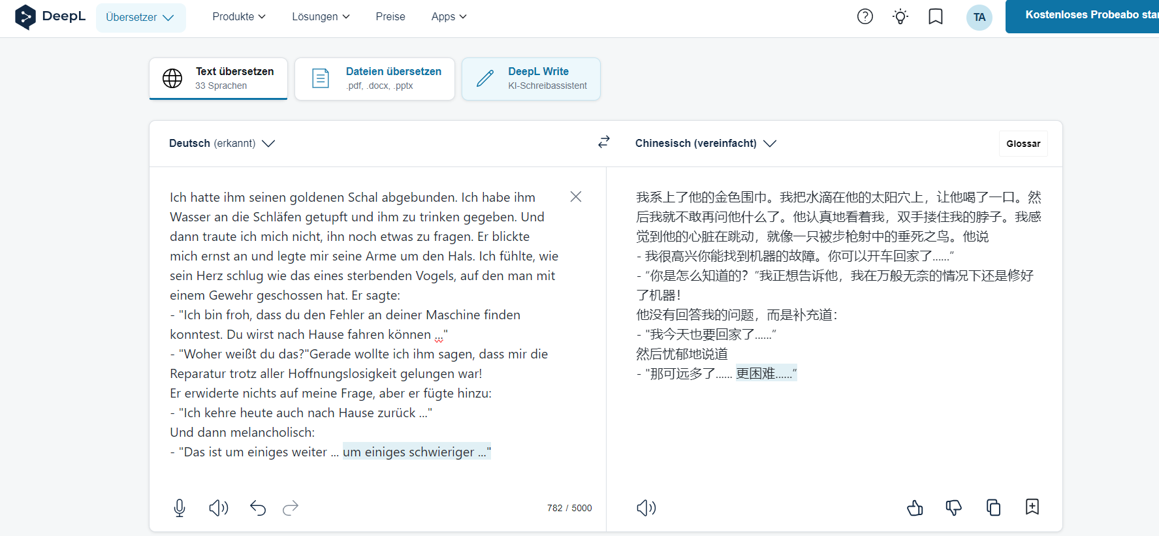Open saved translations bookmark icon in header
The image size is (1159, 536).
936,16
